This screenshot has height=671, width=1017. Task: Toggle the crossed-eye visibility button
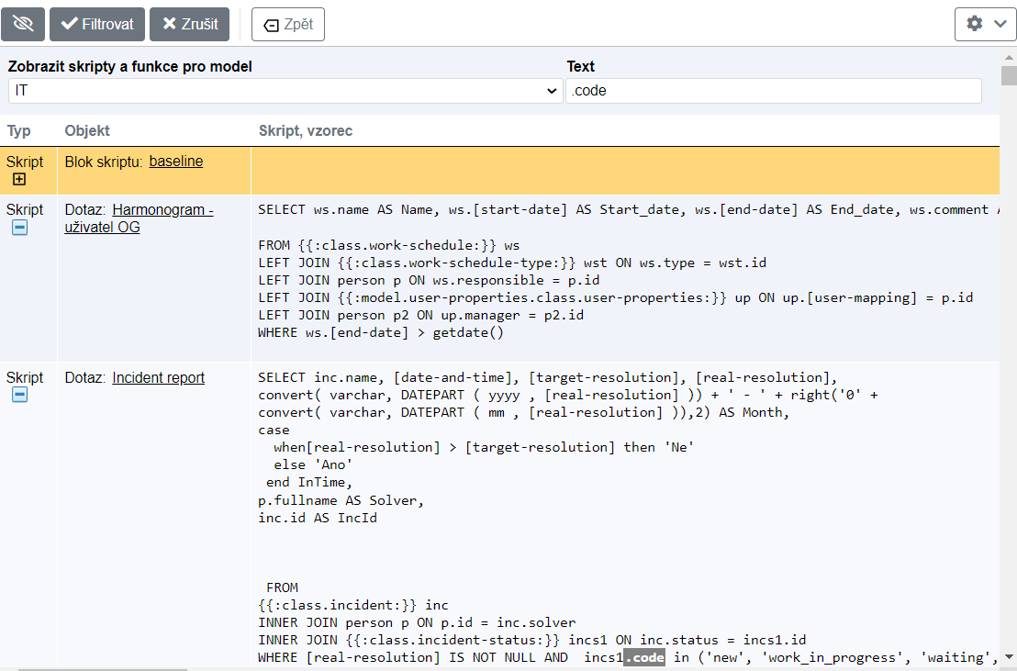pos(23,24)
